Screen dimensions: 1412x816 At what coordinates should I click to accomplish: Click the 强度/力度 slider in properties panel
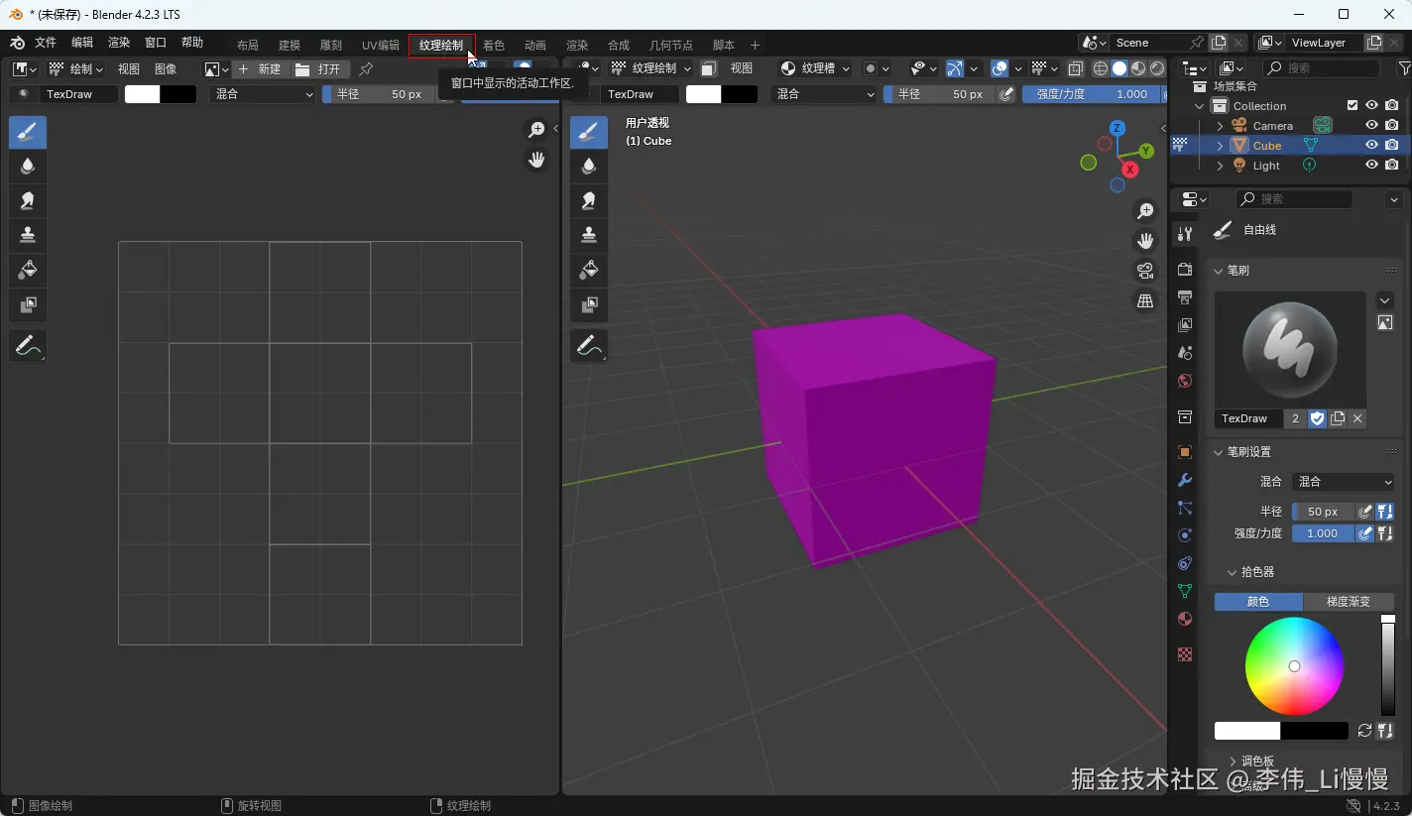tap(1324, 533)
